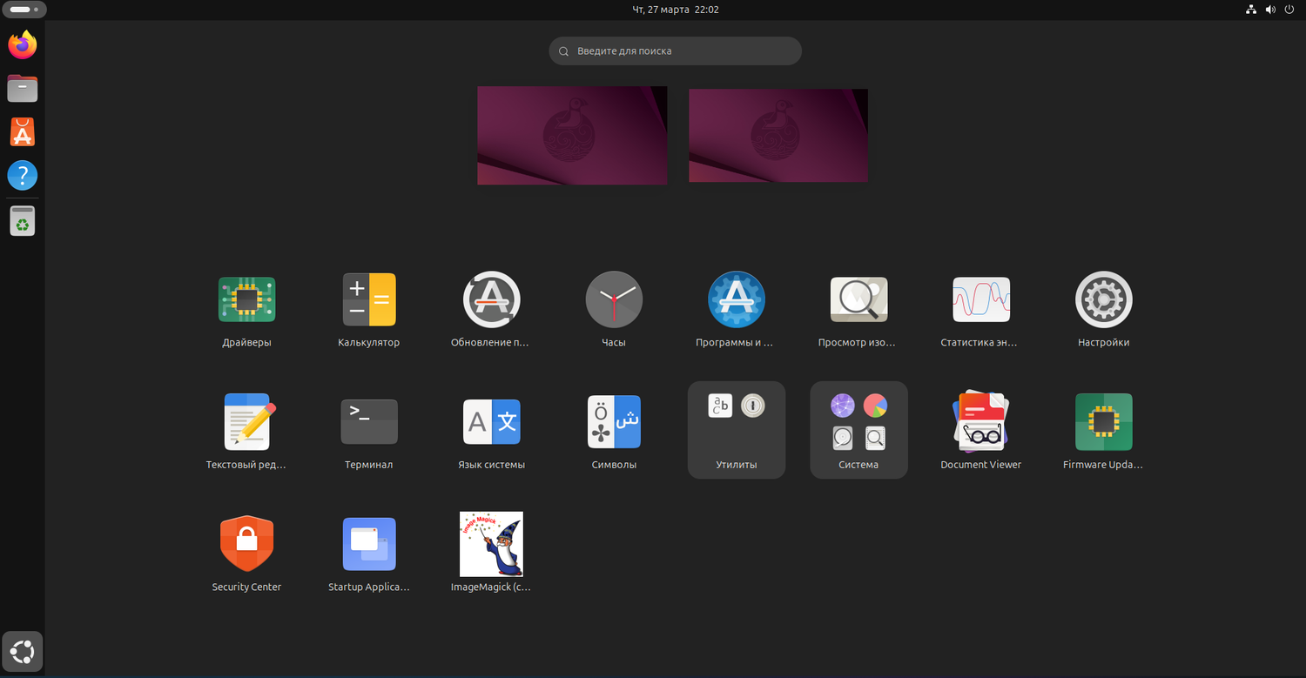Open the Часы clock app
1306x678 pixels.
coord(614,300)
